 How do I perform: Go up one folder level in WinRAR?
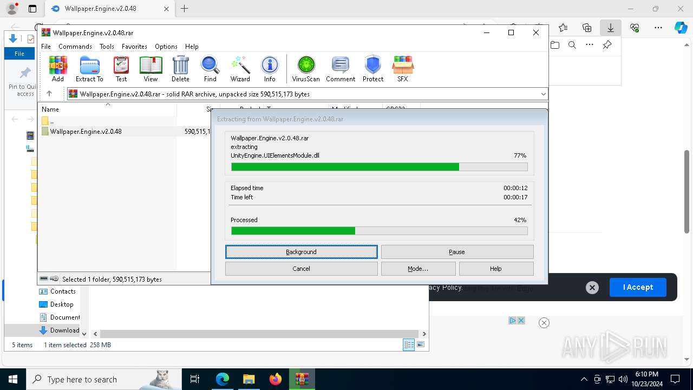tap(49, 94)
